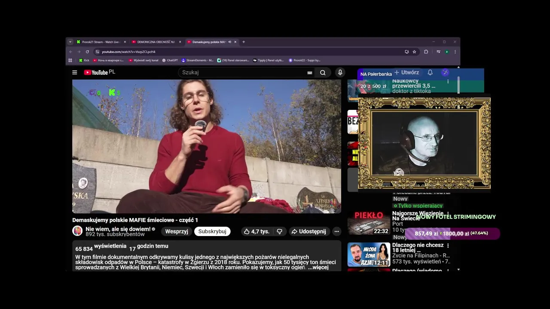Click the main video player

coord(207,146)
